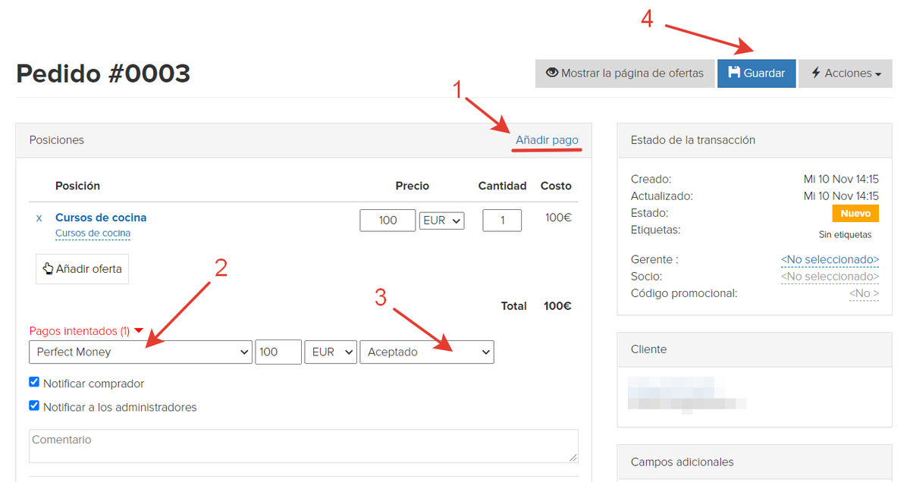Click the dashed Cursos de cocina sublink

tap(93, 233)
